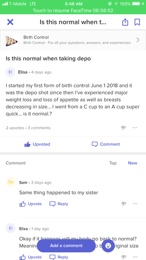The width and height of the screenshot is (146, 260).
Task: Upvote Elisa's reply comment
Action: (x=30, y=257)
